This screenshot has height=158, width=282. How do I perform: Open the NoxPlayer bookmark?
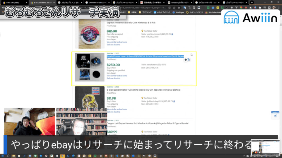[x=178, y=12]
